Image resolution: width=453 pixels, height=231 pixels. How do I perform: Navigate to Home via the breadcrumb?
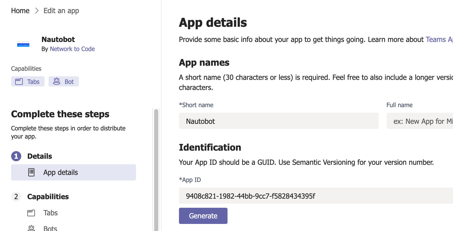tap(20, 11)
